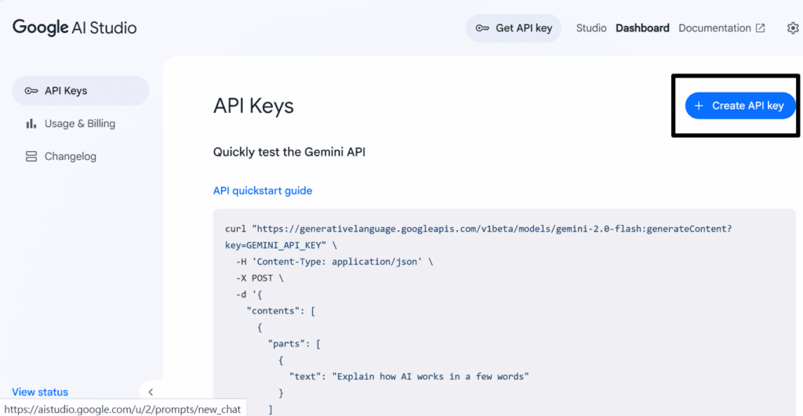The height and width of the screenshot is (416, 803).
Task: Open the Documentation link
Action: (721, 28)
